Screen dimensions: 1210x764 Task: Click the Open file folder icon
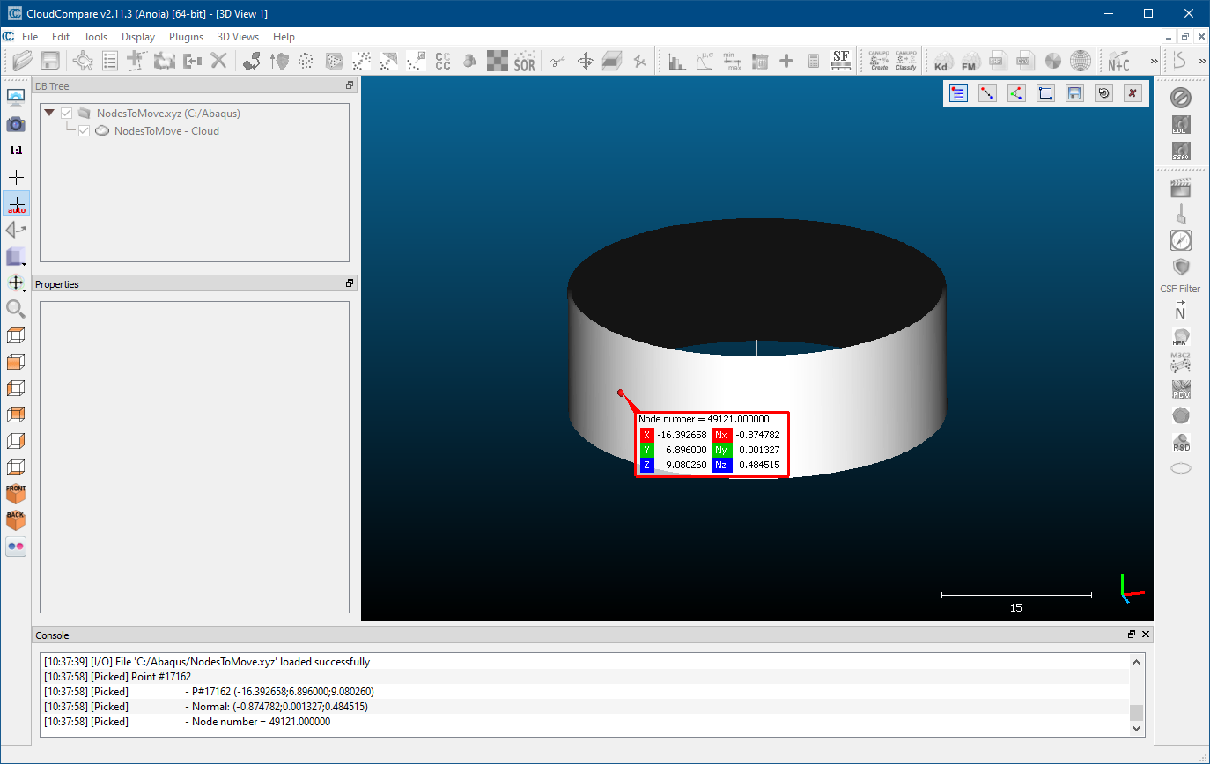point(23,61)
